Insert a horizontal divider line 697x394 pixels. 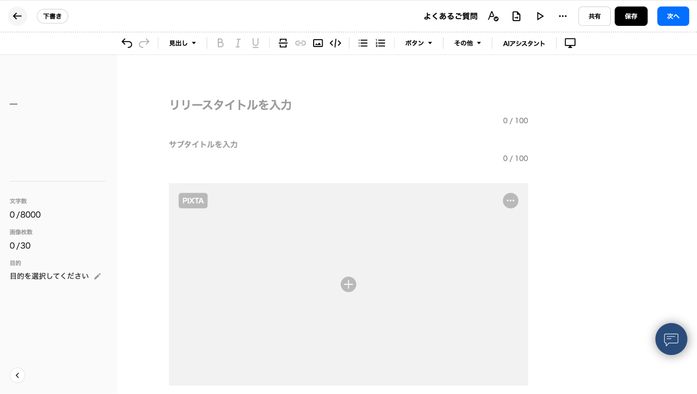click(x=283, y=43)
